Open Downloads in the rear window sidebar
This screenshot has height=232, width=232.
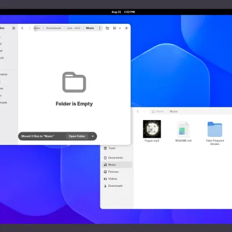pyautogui.click(x=117, y=186)
